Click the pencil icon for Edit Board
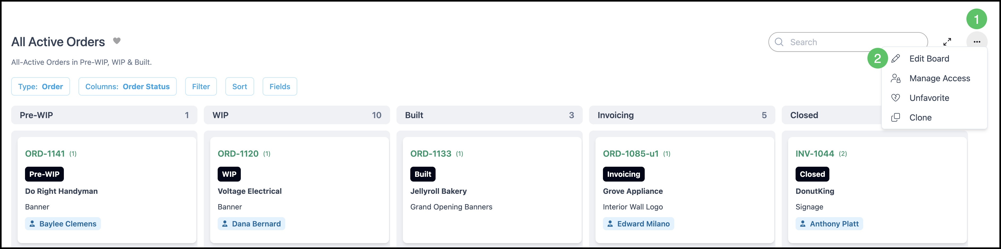The image size is (1001, 249). click(896, 59)
